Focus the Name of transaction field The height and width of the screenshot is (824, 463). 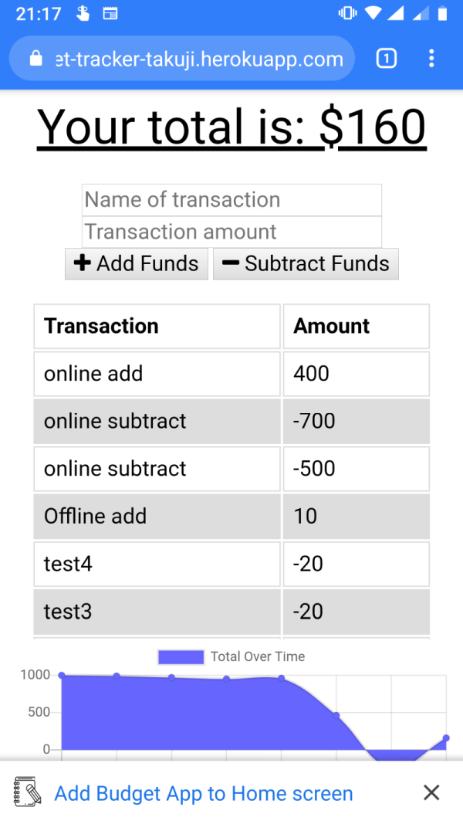[231, 200]
